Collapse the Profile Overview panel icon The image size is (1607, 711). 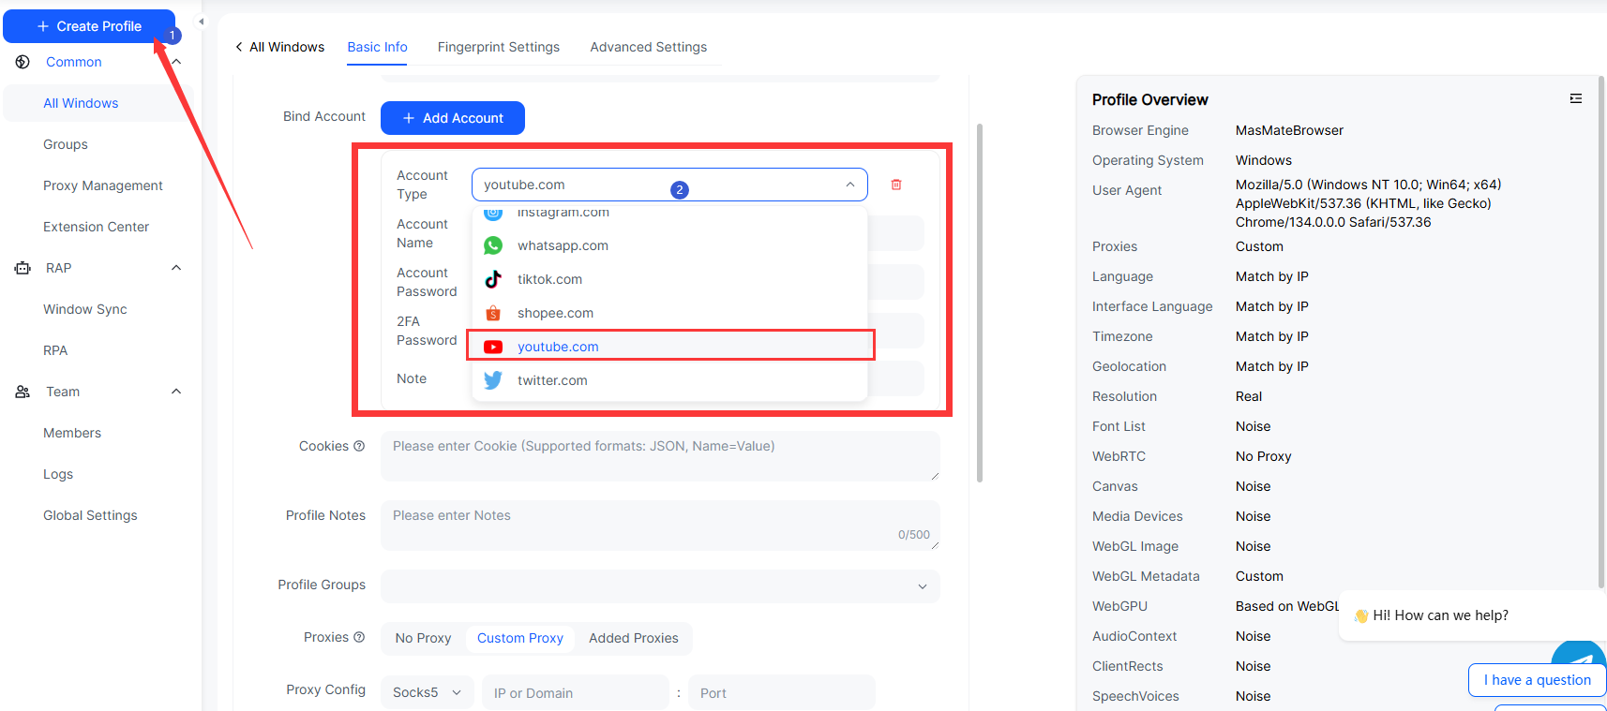(x=1575, y=98)
